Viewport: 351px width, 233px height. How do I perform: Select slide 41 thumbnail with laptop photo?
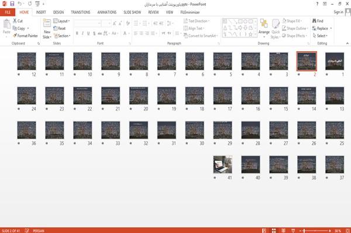pyautogui.click(x=222, y=165)
